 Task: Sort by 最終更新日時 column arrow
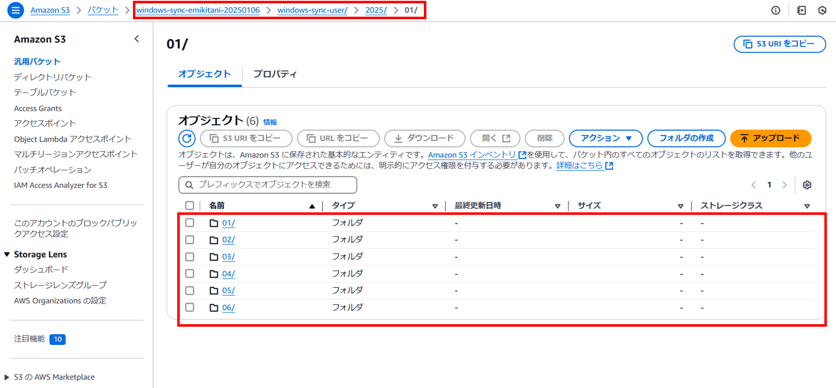[558, 206]
